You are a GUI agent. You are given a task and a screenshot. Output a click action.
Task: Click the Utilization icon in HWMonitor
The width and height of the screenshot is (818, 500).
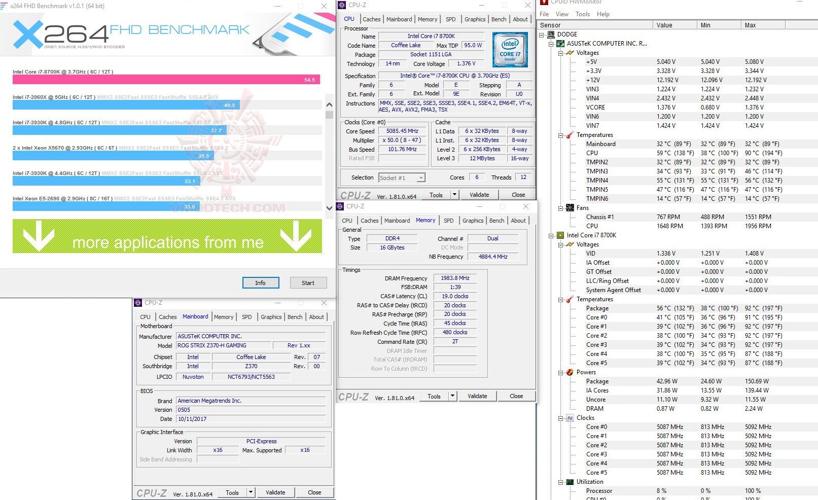click(570, 482)
